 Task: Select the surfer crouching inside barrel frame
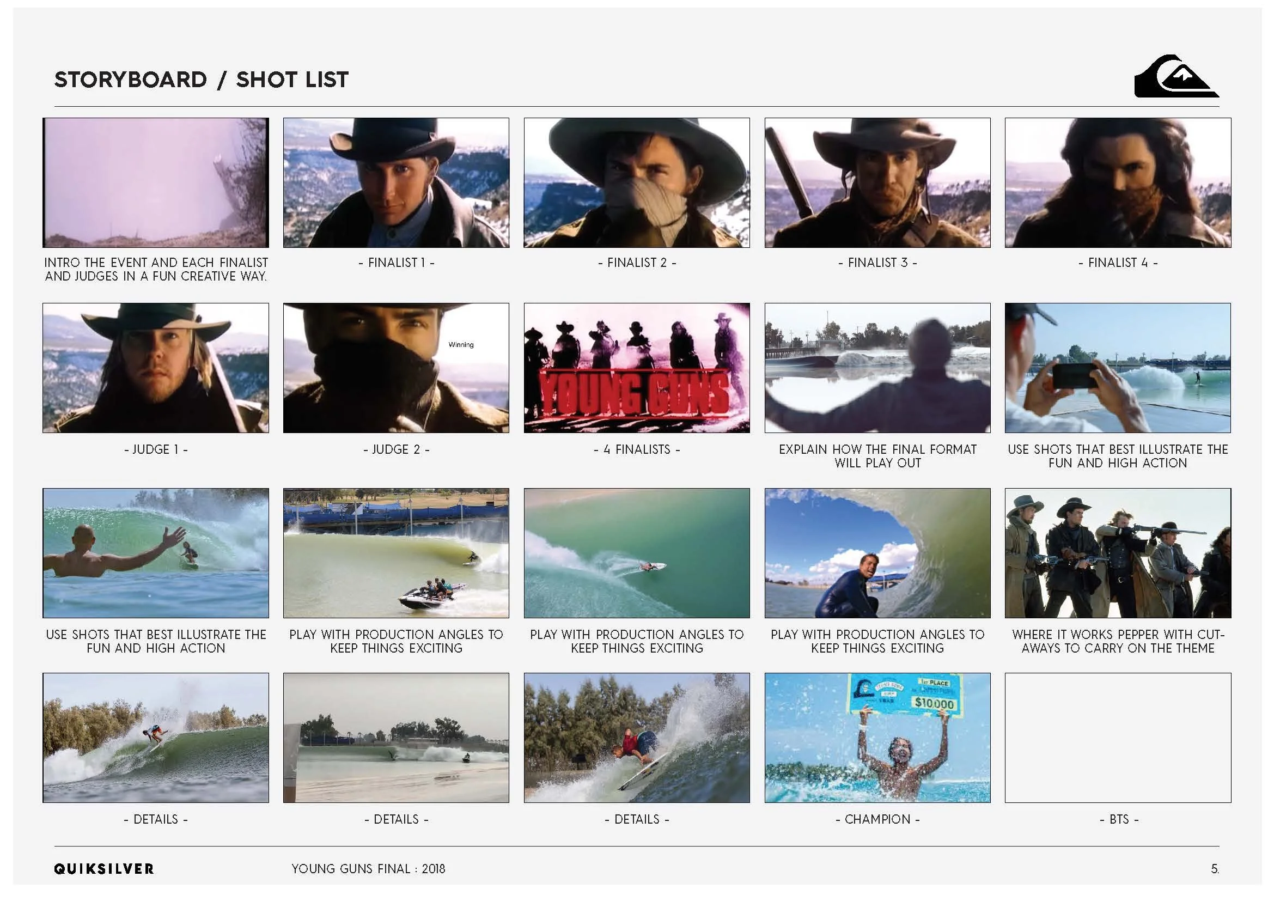(877, 553)
